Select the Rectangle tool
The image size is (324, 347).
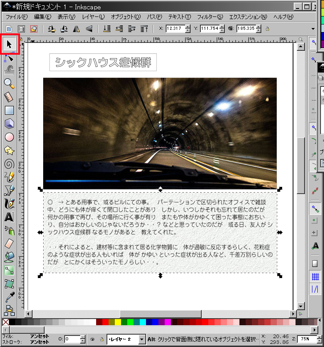click(9, 110)
